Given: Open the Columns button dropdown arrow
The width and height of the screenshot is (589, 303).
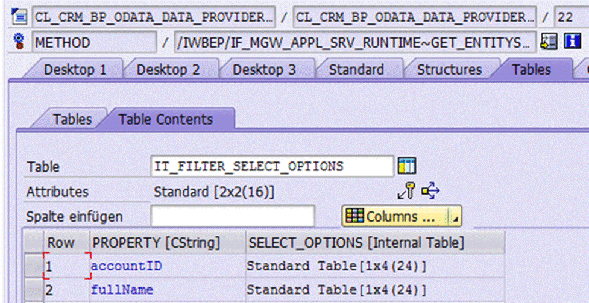Looking at the screenshot, I should point(456,217).
